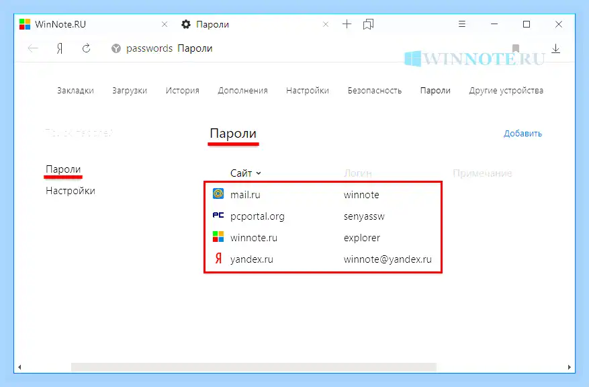Click the winnote.ru favicon
The image size is (589, 387).
tap(218, 236)
